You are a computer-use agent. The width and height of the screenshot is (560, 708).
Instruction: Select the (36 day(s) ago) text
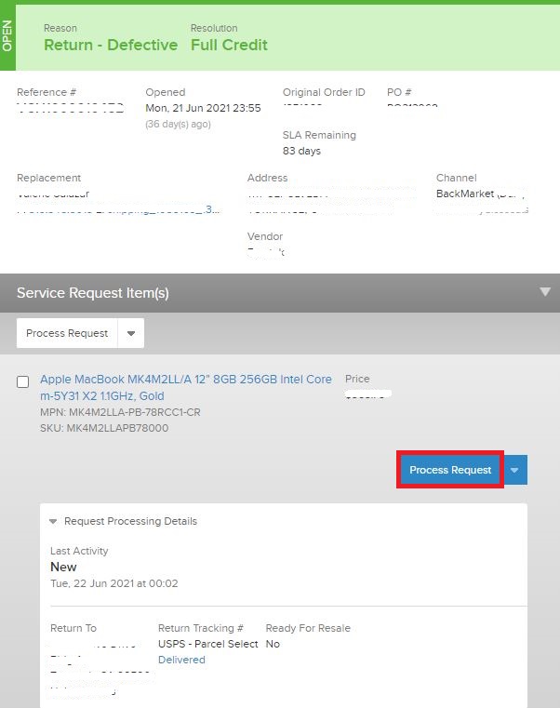click(x=178, y=124)
